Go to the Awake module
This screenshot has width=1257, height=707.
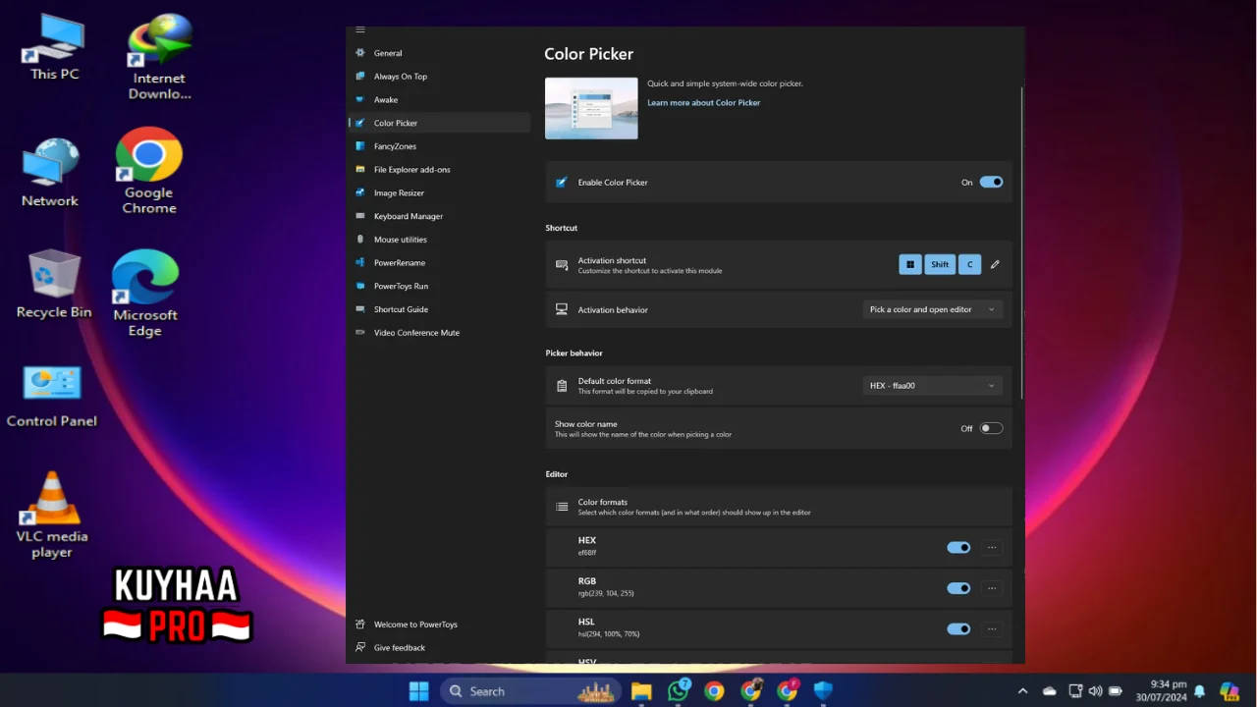click(386, 100)
